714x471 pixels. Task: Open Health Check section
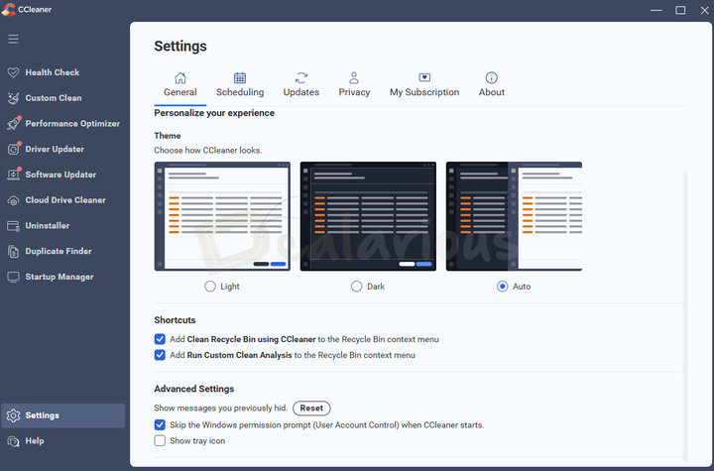pyautogui.click(x=53, y=72)
